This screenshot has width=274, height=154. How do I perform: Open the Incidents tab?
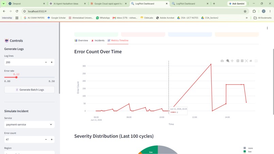point(98,40)
